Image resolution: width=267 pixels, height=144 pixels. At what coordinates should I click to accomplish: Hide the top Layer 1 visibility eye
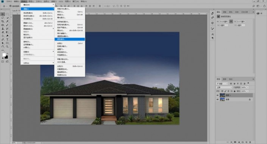pyautogui.click(x=217, y=95)
